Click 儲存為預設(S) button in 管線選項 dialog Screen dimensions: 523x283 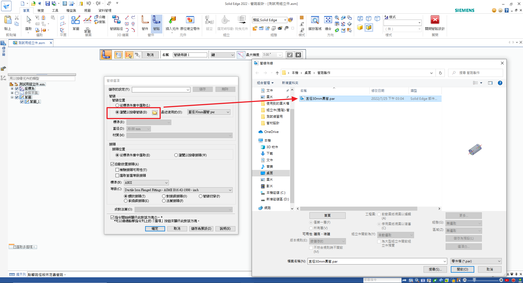click(201, 229)
